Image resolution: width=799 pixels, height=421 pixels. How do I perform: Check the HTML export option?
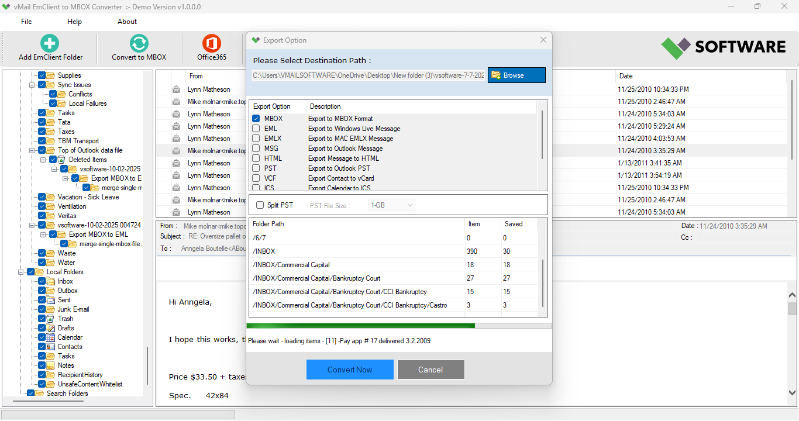pyautogui.click(x=256, y=158)
